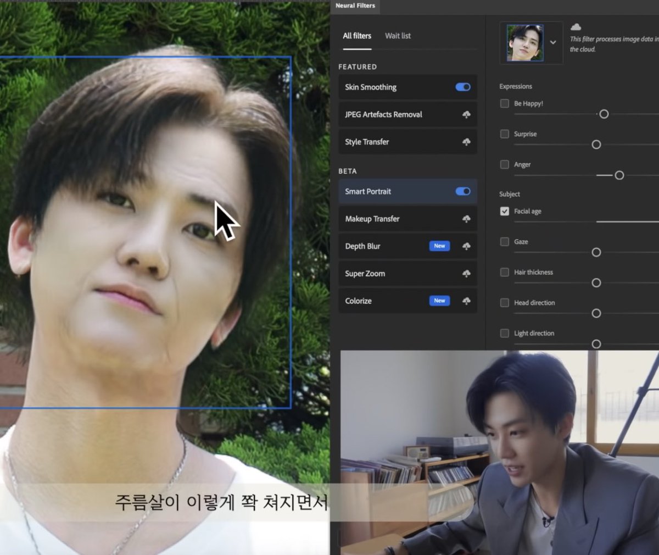Download the Colorize filter

pos(466,301)
